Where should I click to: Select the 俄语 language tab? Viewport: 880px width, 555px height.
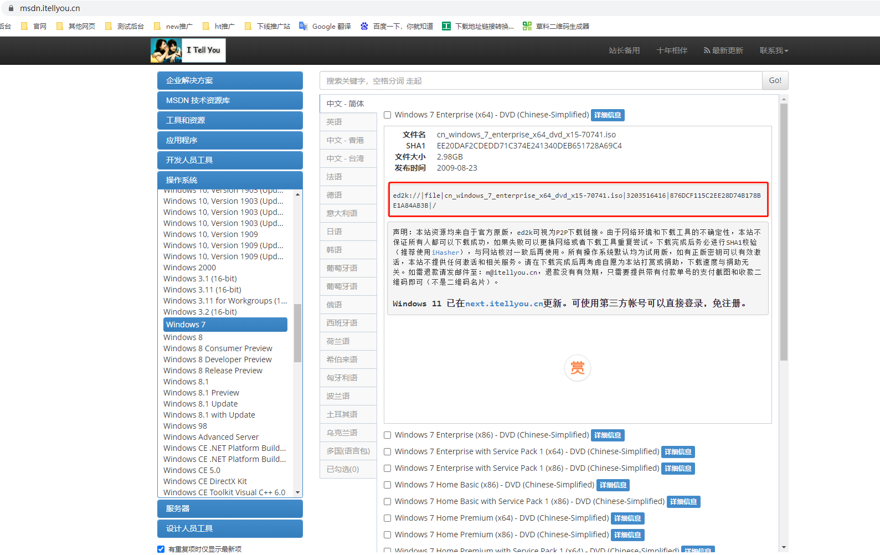[x=348, y=305]
